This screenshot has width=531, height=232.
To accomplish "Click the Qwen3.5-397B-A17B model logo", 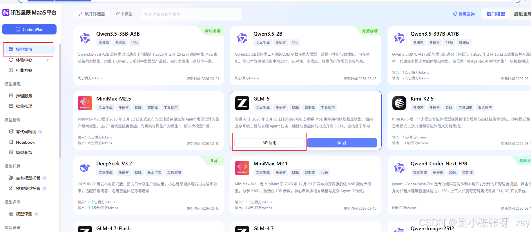I will [399, 38].
